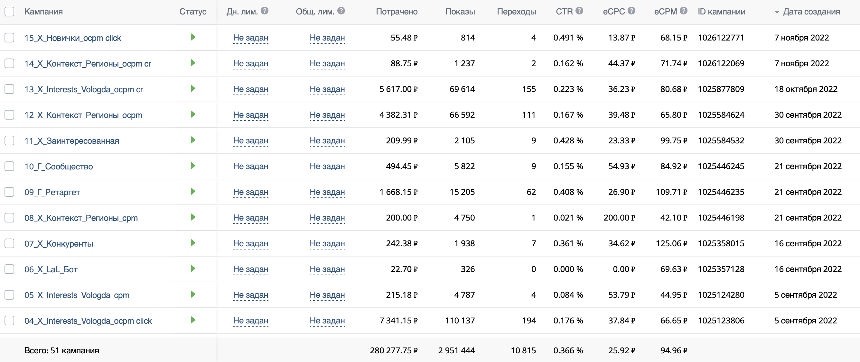Sort table by Показы column header

coord(460,12)
